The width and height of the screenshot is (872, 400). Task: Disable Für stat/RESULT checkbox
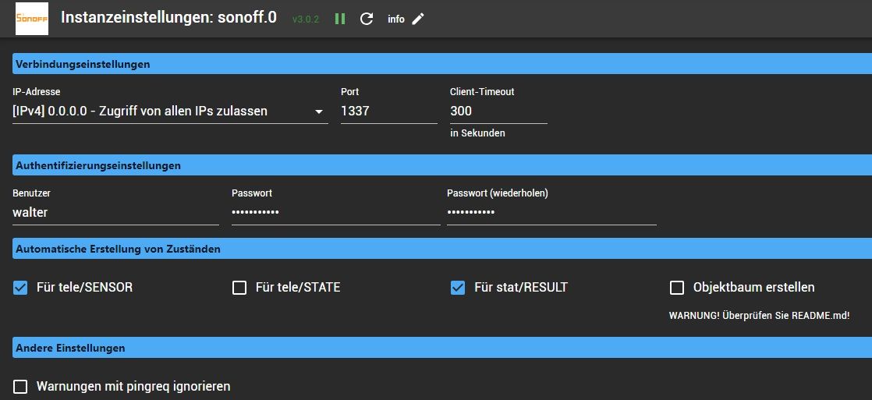[x=458, y=288]
